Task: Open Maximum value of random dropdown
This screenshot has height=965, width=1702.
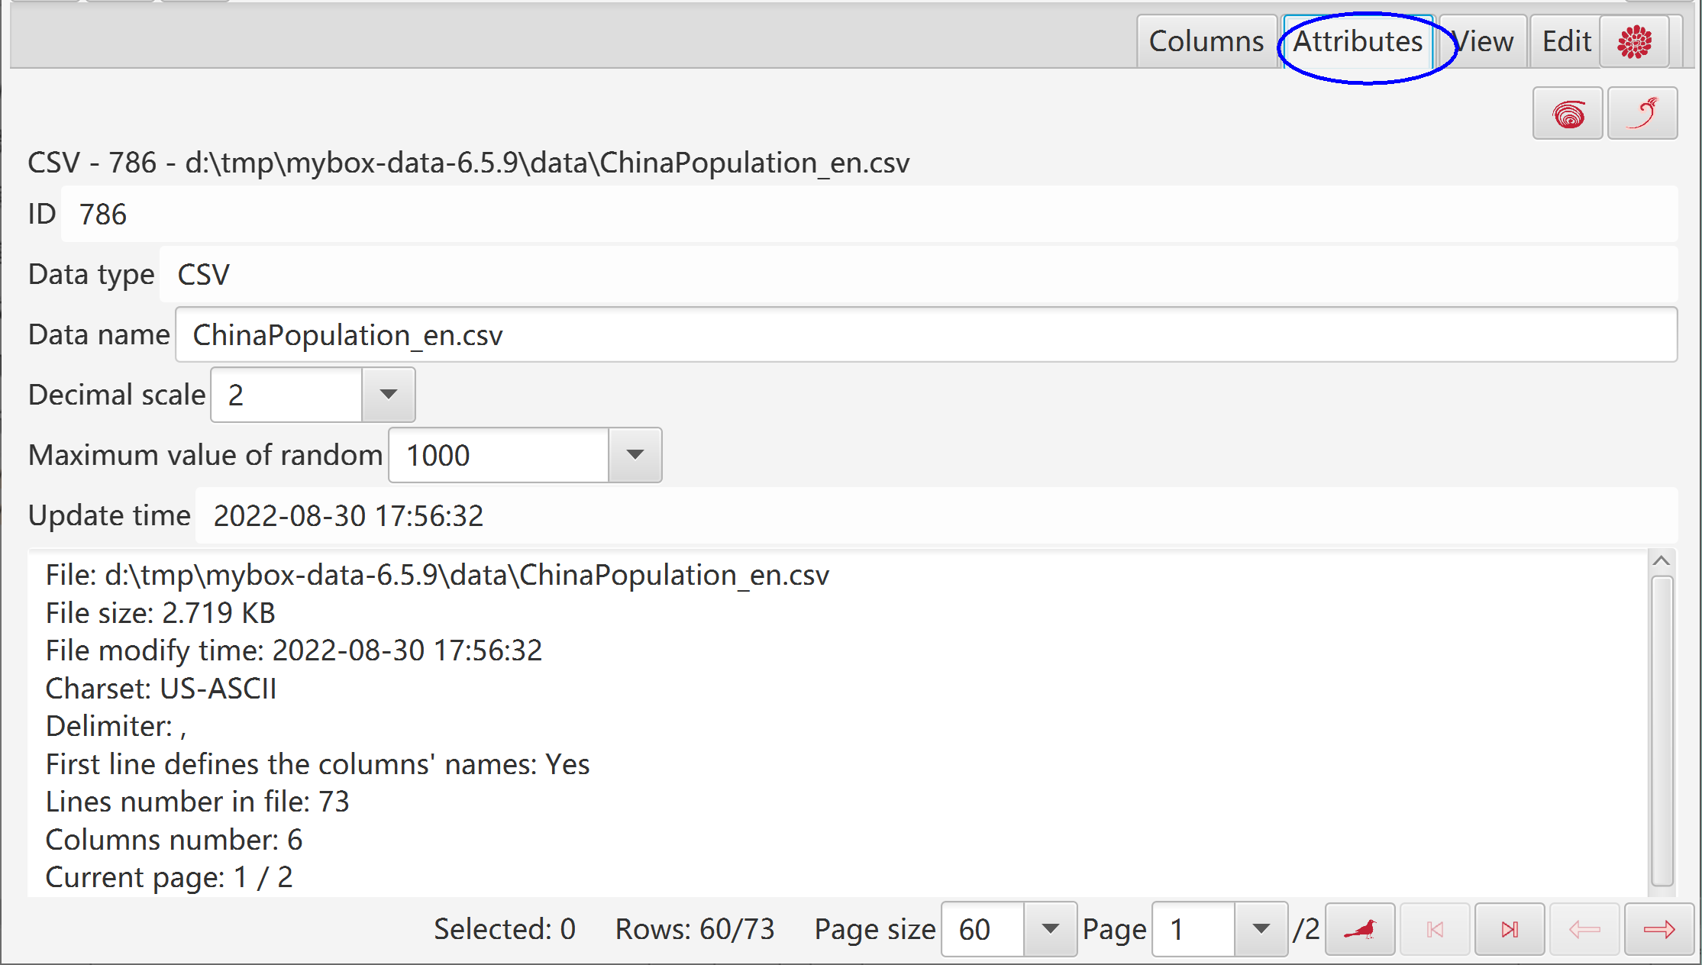Action: click(635, 455)
